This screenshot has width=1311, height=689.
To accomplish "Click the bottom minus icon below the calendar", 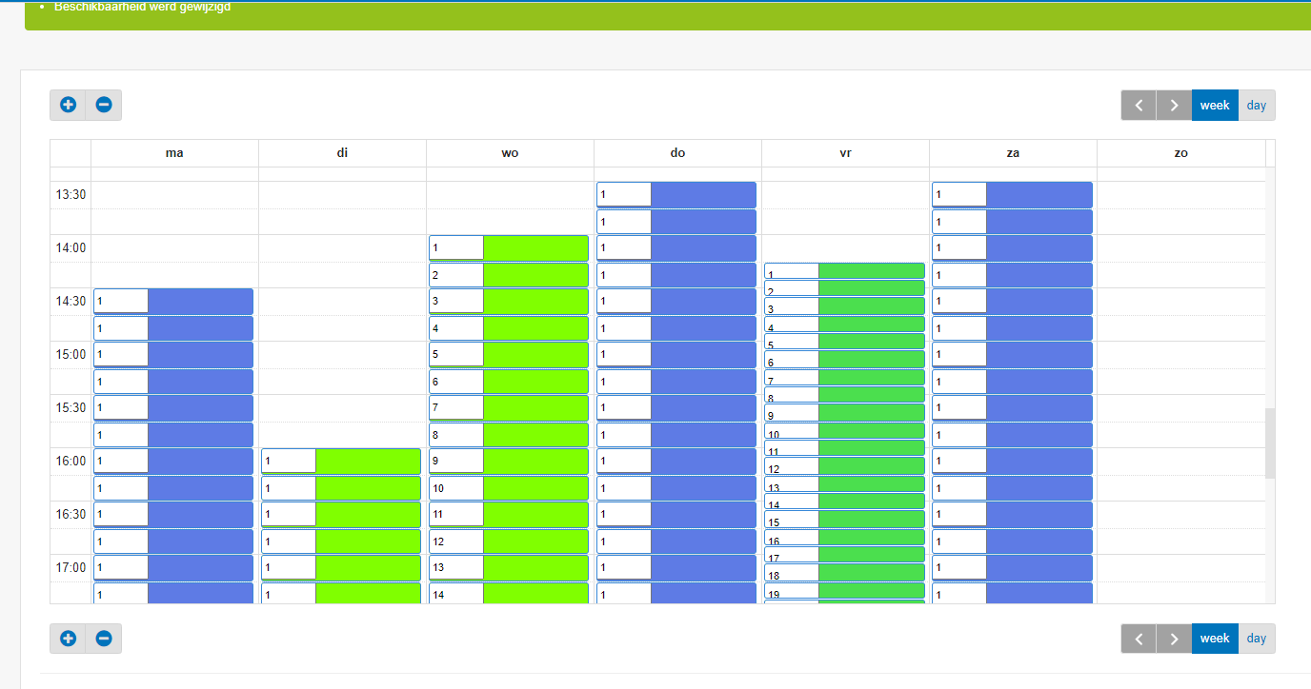I will click(104, 638).
